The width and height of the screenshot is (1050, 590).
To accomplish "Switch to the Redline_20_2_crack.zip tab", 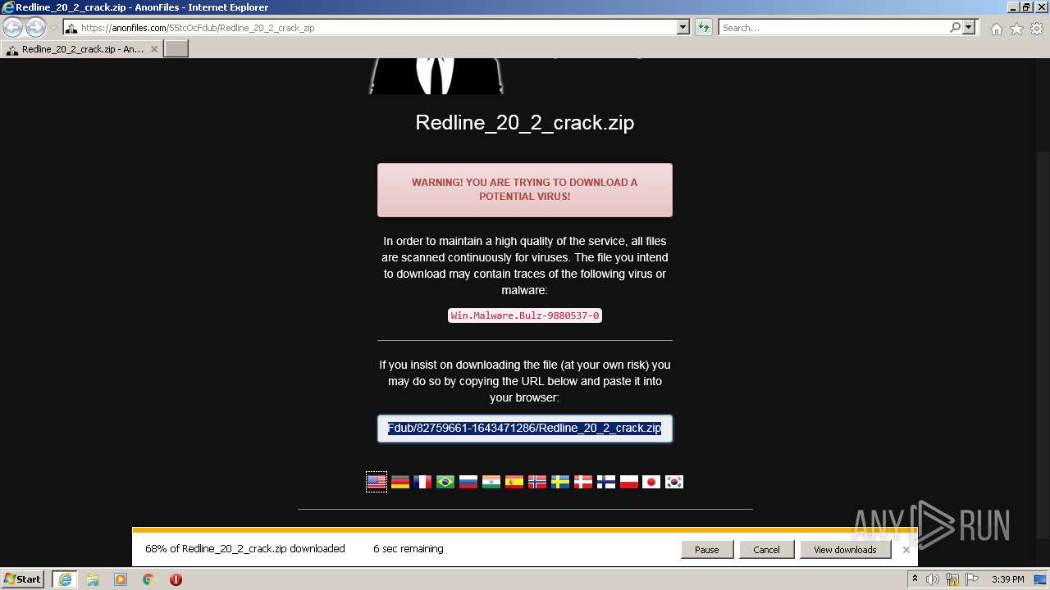I will point(82,49).
